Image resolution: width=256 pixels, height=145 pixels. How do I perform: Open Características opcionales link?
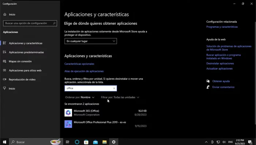[x=79, y=64]
